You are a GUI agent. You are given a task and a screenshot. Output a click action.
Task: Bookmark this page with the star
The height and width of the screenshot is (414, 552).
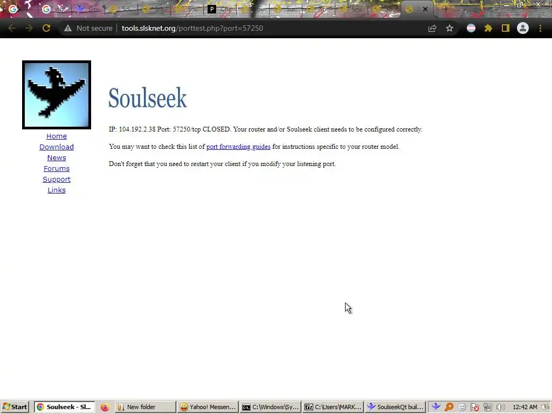coord(450,28)
